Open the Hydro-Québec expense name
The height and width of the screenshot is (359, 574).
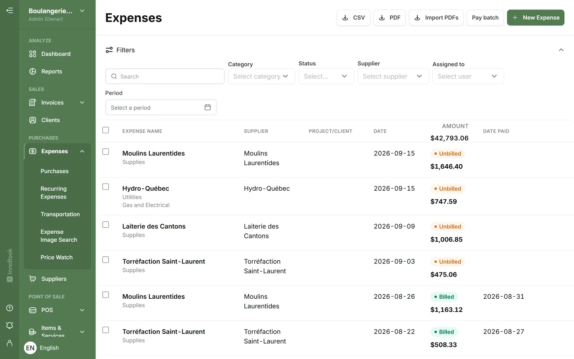(146, 188)
